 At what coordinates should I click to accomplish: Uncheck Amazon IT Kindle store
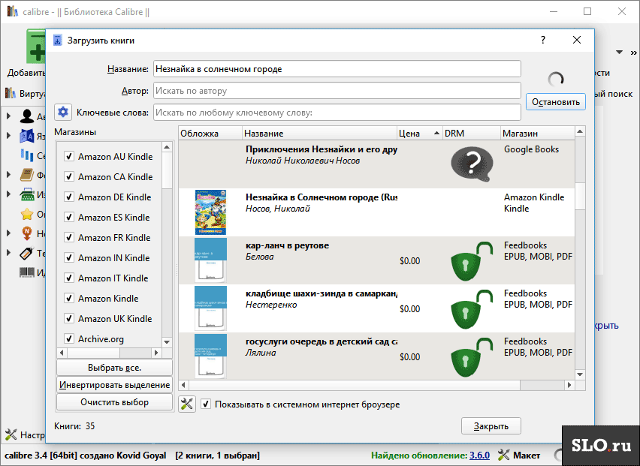tap(69, 278)
